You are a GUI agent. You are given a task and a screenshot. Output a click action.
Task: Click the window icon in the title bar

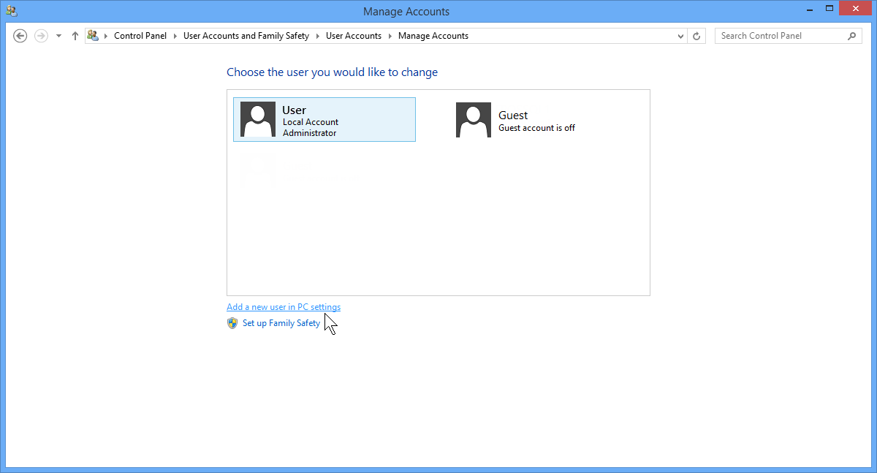(12, 11)
